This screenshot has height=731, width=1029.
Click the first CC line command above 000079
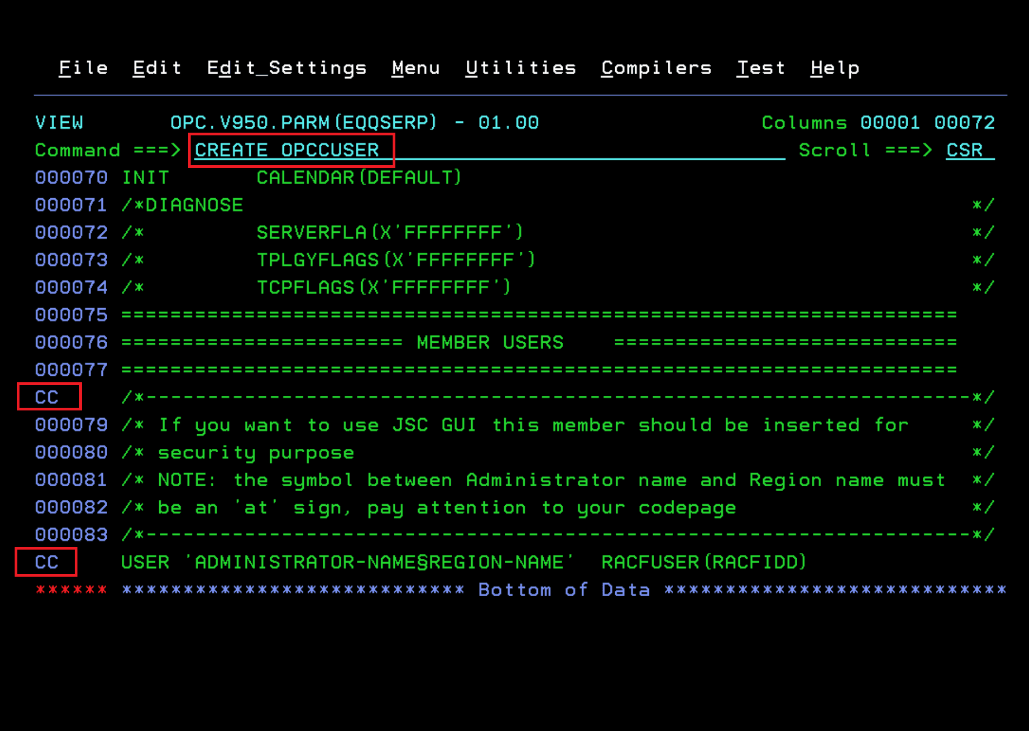click(x=47, y=397)
